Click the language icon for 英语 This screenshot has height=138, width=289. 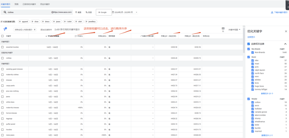point(86,12)
